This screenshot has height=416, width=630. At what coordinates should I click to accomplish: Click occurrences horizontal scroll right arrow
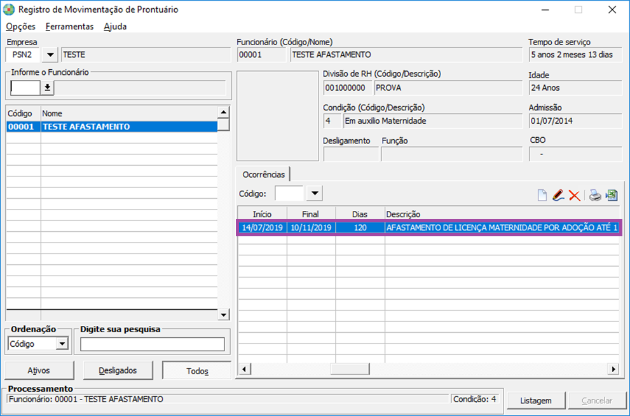[613, 368]
